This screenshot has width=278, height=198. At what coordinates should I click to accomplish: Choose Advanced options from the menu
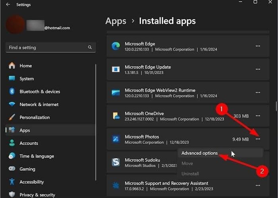(220, 153)
